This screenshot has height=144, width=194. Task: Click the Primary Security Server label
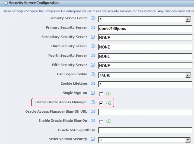(66, 27)
